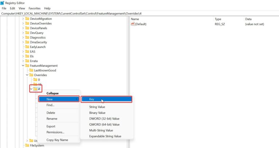Click the (Default) string value icon

[x=133, y=24]
